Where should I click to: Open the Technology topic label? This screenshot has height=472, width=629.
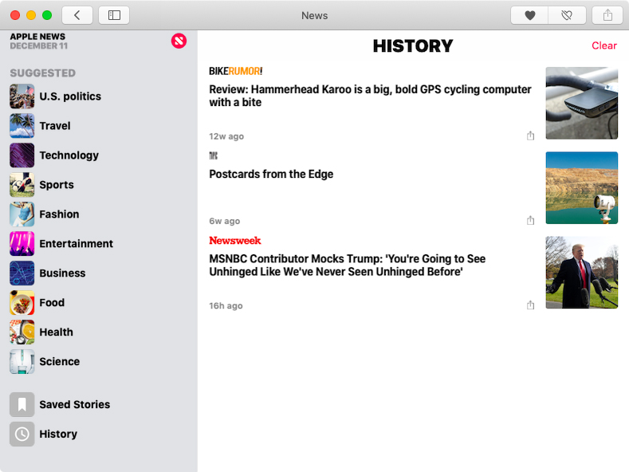click(x=69, y=155)
